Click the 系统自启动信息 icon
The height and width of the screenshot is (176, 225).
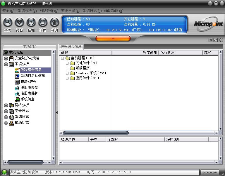pos(17,76)
